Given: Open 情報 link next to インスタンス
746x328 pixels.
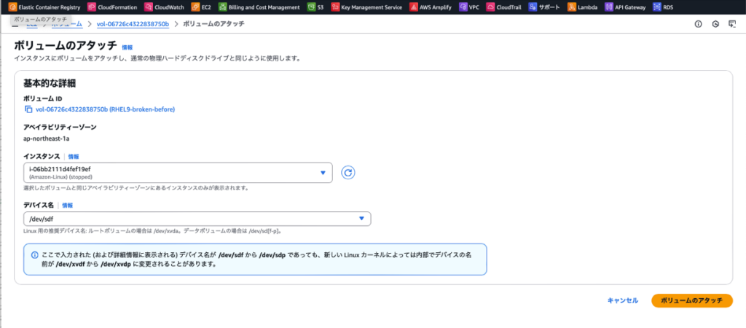Looking at the screenshot, I should [x=74, y=156].
